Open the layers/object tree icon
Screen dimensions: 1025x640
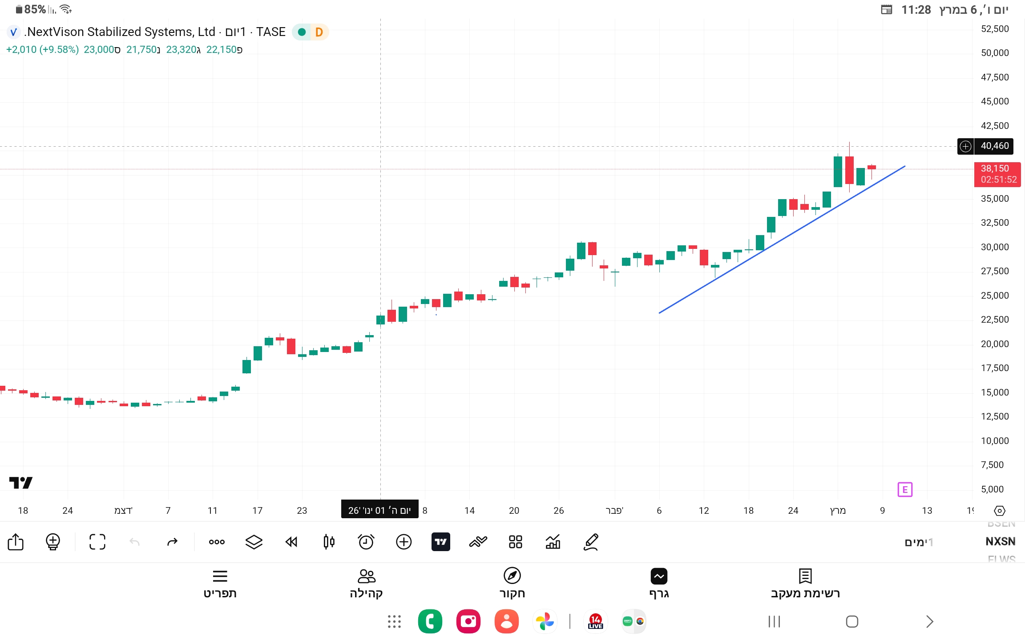pos(254,542)
